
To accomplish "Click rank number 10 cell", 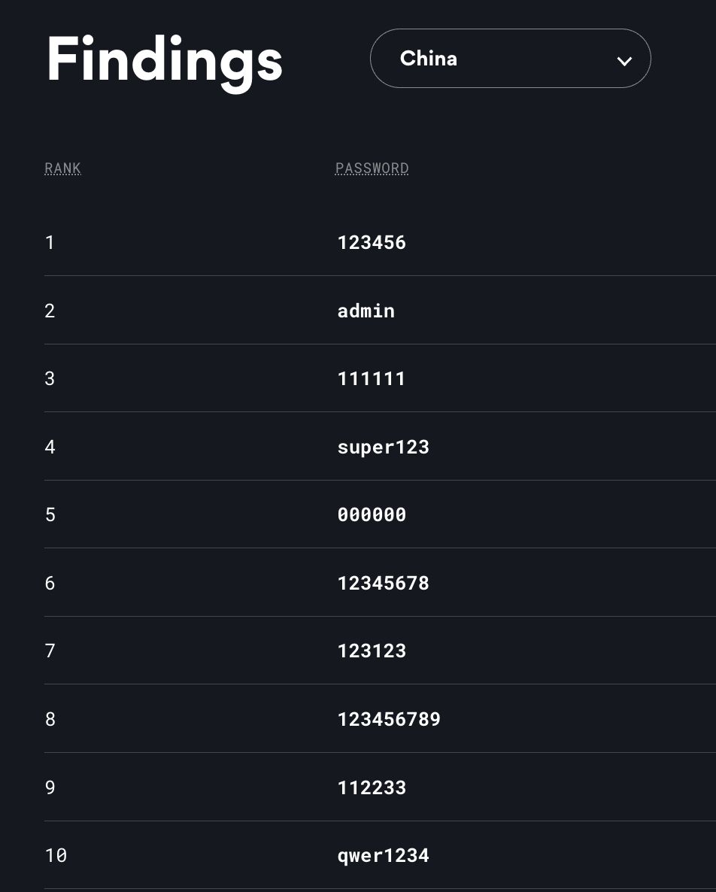I will (x=56, y=855).
